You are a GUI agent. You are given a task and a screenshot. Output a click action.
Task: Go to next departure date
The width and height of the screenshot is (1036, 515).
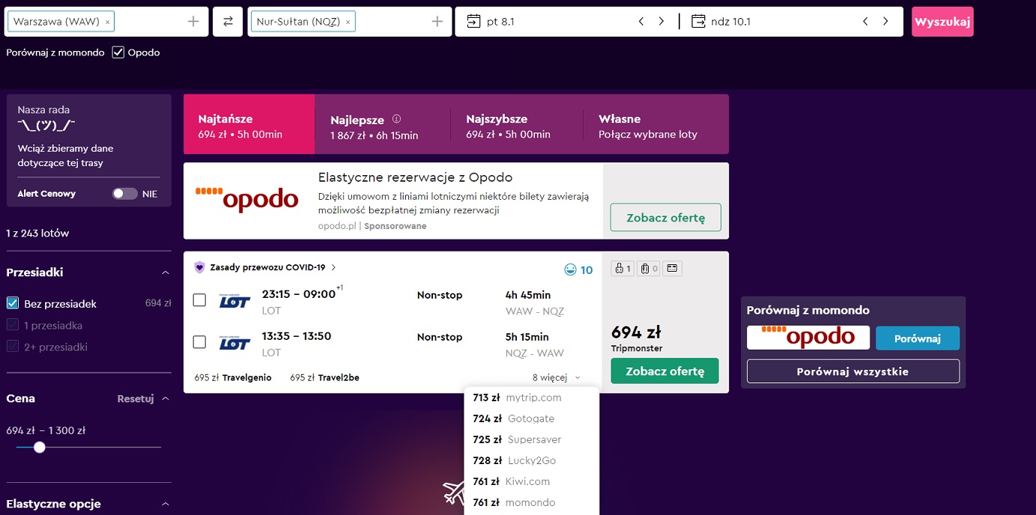click(x=661, y=22)
